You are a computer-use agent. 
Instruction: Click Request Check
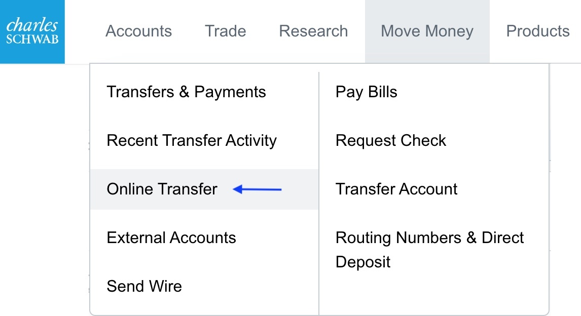coord(390,141)
